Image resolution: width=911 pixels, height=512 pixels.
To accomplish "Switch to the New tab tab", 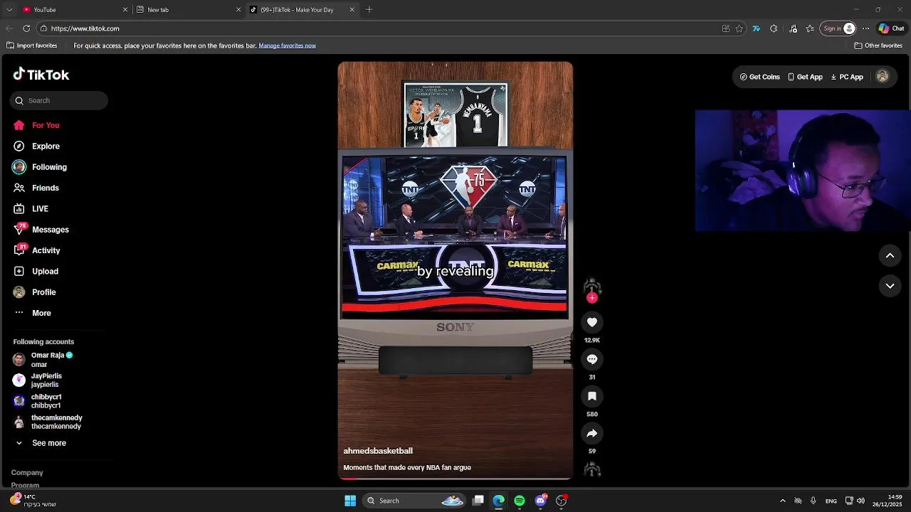I will (x=189, y=10).
